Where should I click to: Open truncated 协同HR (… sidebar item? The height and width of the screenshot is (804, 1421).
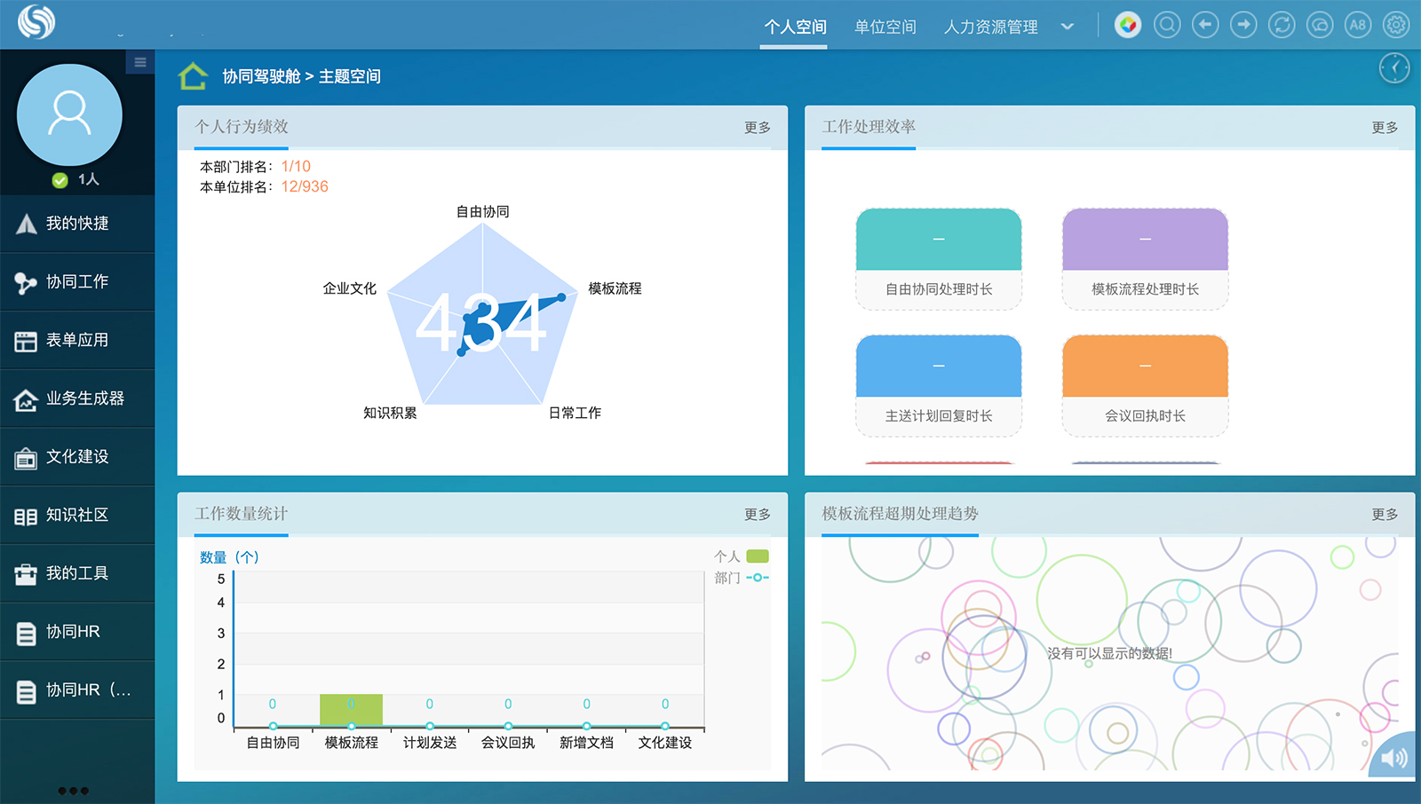click(77, 690)
